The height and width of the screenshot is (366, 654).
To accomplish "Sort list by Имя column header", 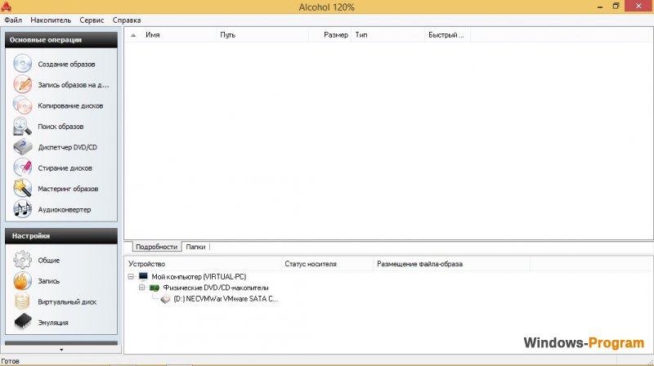I will pos(153,35).
